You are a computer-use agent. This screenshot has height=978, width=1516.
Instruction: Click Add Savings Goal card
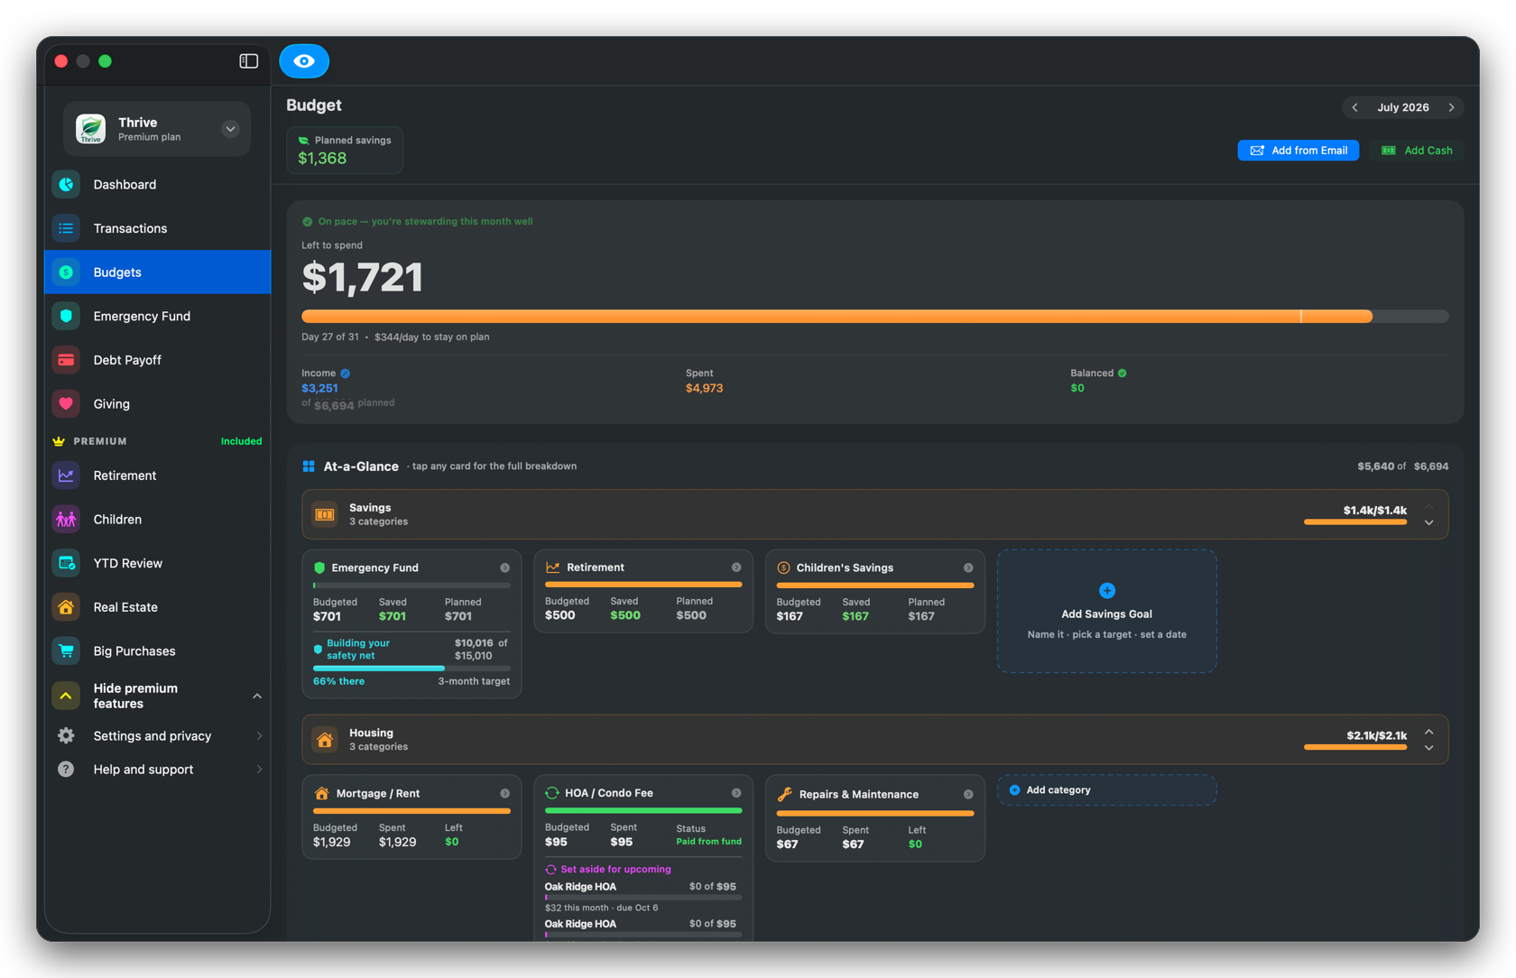tap(1106, 611)
